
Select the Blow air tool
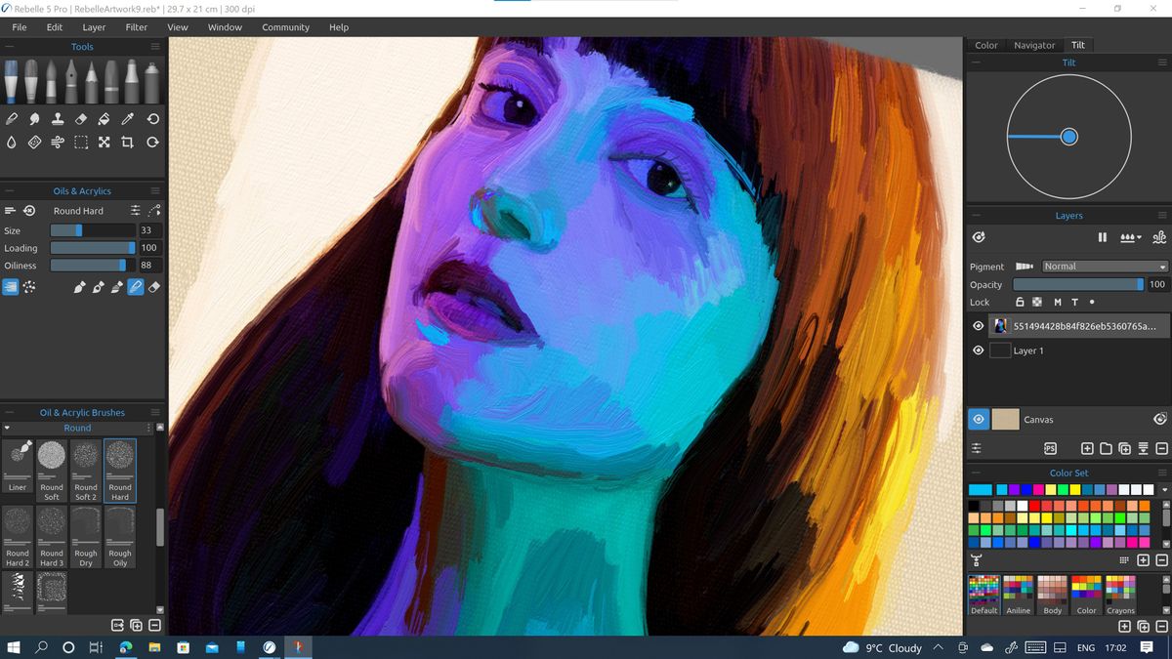click(59, 141)
